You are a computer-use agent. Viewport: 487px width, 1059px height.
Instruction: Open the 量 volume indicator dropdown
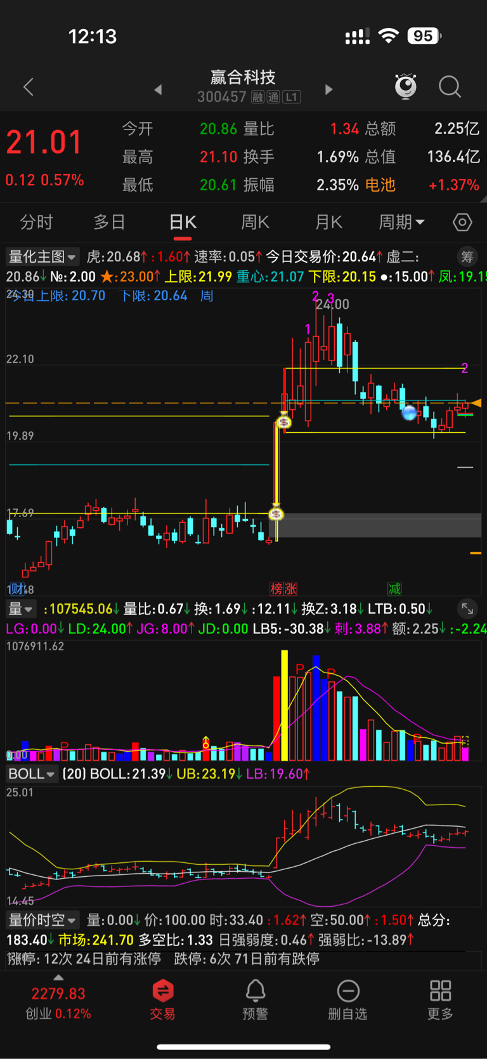click(21, 608)
